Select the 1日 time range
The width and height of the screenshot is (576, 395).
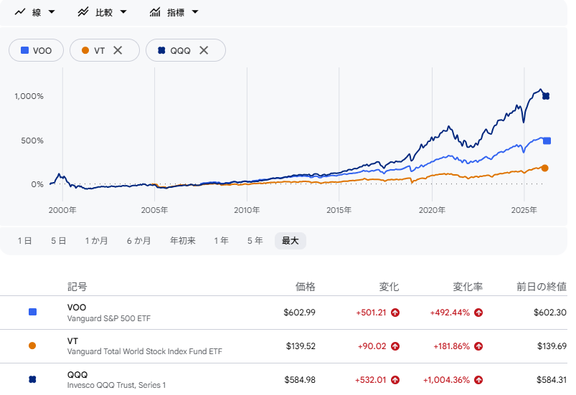(24, 241)
